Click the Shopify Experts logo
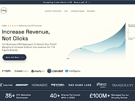The image size is (135, 101). pyautogui.click(x=21, y=71)
